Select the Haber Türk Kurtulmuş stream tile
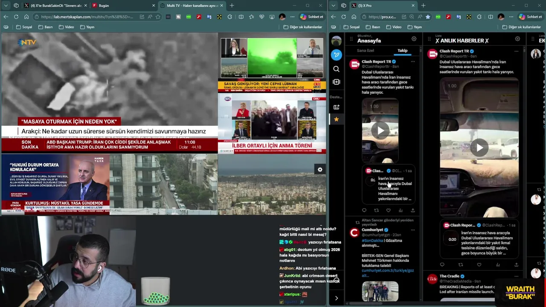546x307 pixels. click(x=55, y=184)
